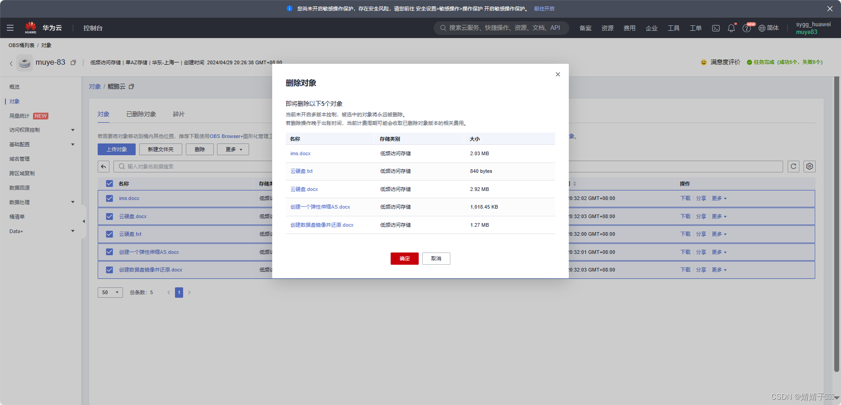The height and width of the screenshot is (405, 841).
Task: Dismiss the top security warning banner
Action: pos(830,9)
